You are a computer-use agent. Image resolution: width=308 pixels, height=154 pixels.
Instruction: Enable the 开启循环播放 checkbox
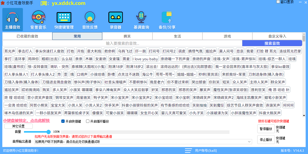tap(88, 121)
